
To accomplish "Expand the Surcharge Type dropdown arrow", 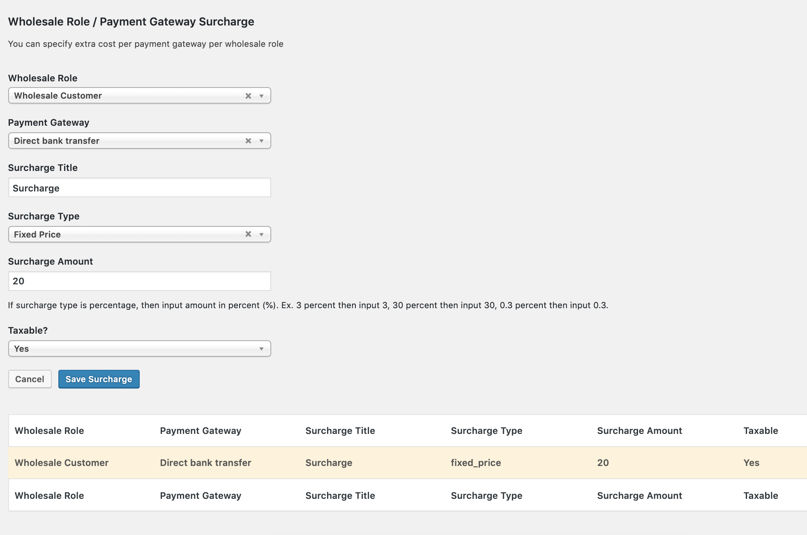I will coord(261,234).
